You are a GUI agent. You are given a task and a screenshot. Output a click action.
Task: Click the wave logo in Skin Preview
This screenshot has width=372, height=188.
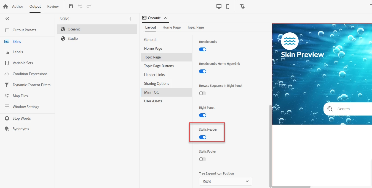290,41
